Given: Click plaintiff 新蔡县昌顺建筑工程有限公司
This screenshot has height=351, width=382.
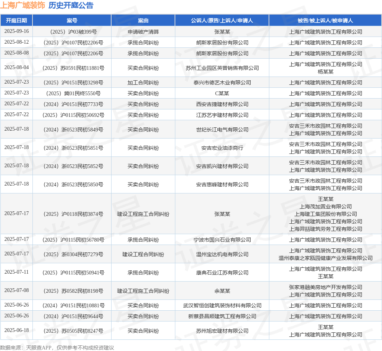Looking at the screenshot, I should 222,316.
